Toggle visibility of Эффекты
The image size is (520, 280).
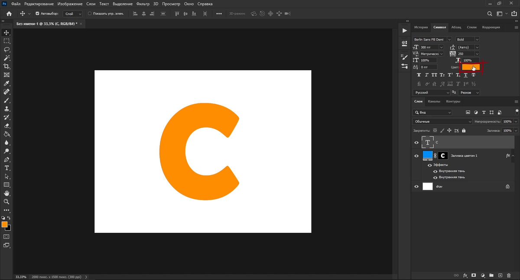coord(430,165)
